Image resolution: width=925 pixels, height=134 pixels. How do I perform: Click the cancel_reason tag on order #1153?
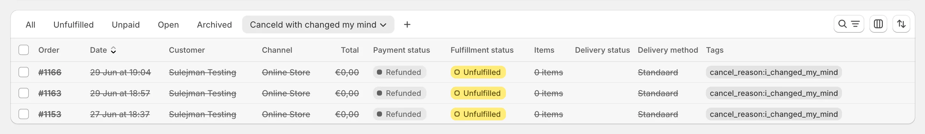(x=774, y=114)
